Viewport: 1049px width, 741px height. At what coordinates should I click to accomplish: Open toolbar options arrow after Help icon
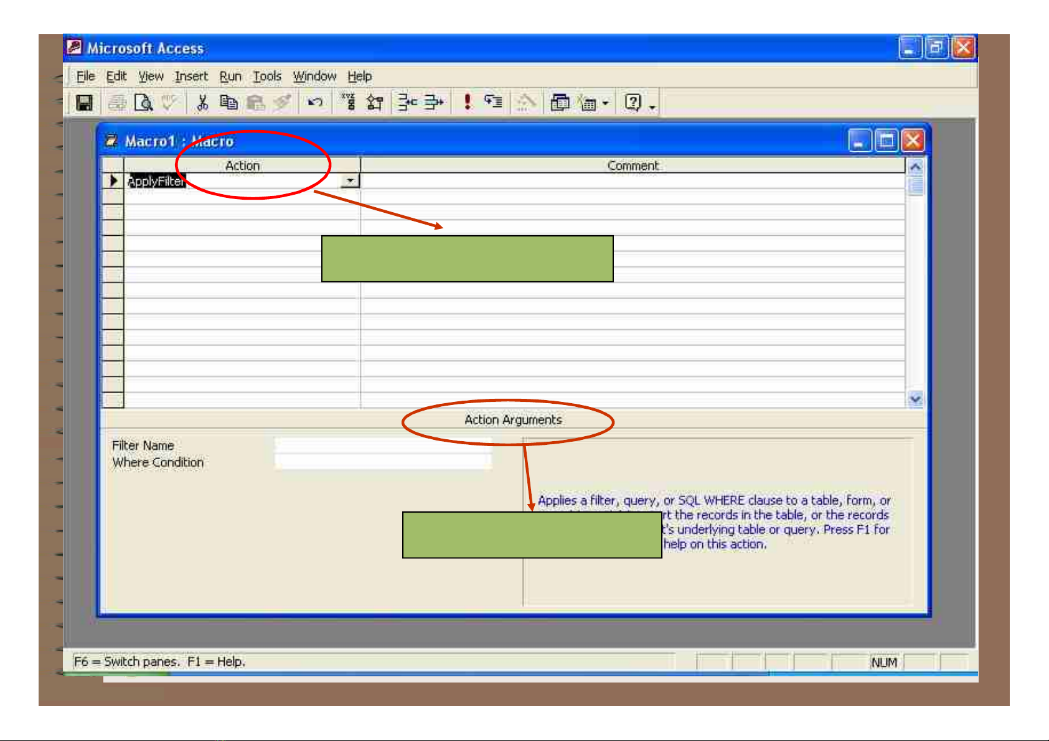(x=652, y=107)
